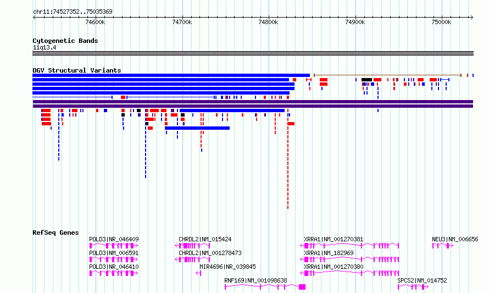Click the tallest dashed red variant column
The width and height of the screenshot is (489, 293).
click(288, 159)
